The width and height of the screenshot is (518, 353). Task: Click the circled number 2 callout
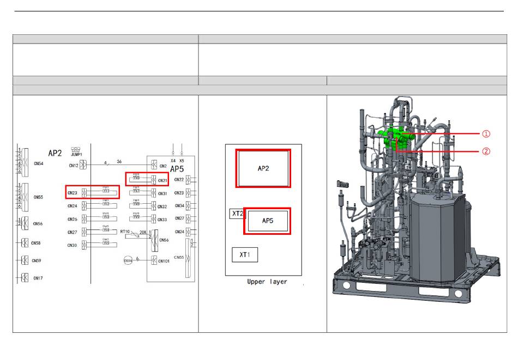(x=486, y=151)
